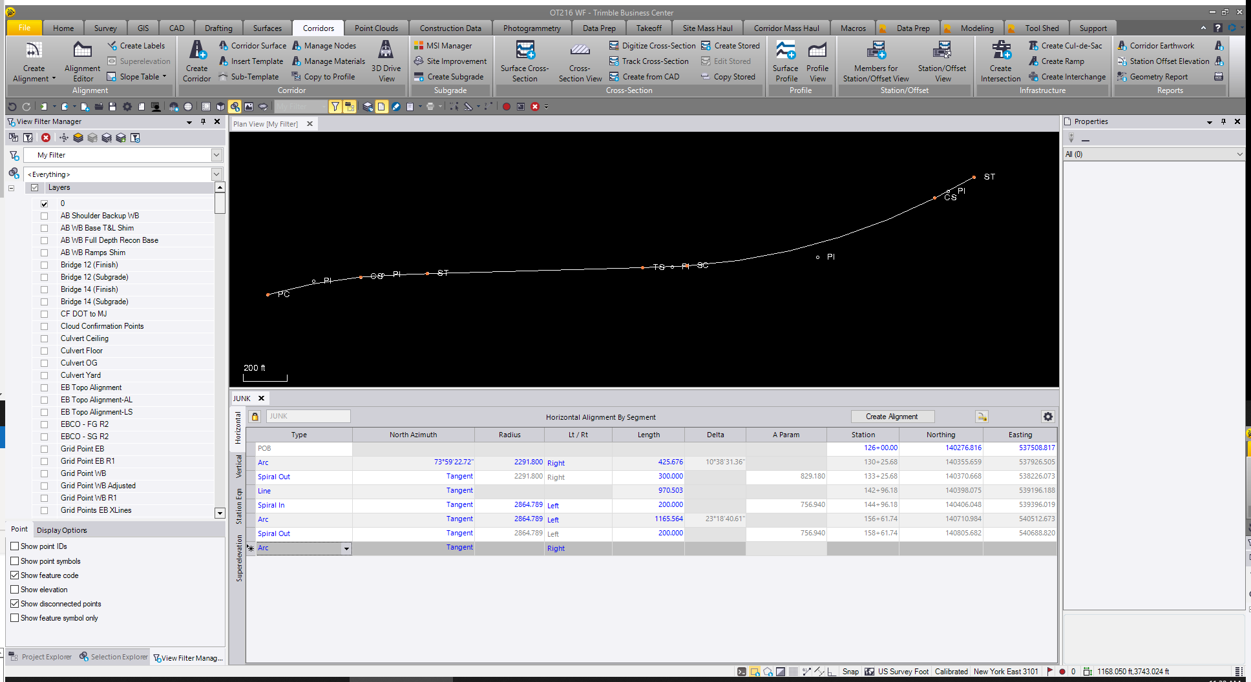Open segment Type dropdown for Arc row
The width and height of the screenshot is (1251, 682).
click(346, 549)
